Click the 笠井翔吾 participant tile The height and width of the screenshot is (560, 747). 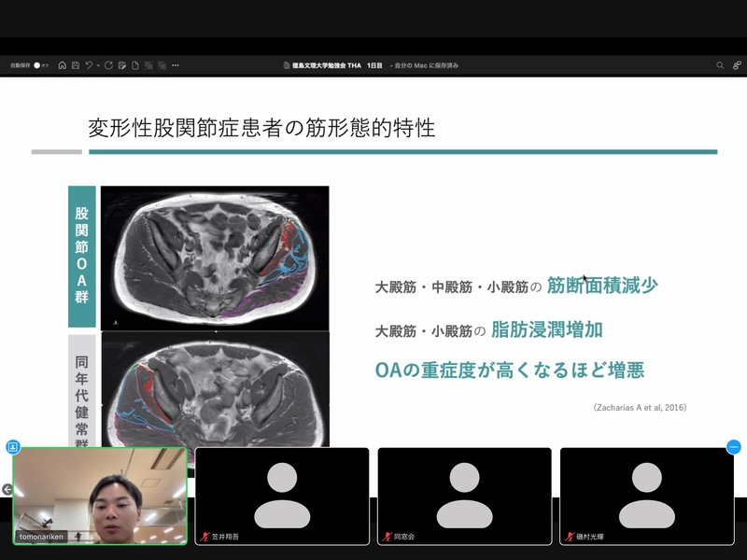click(282, 497)
